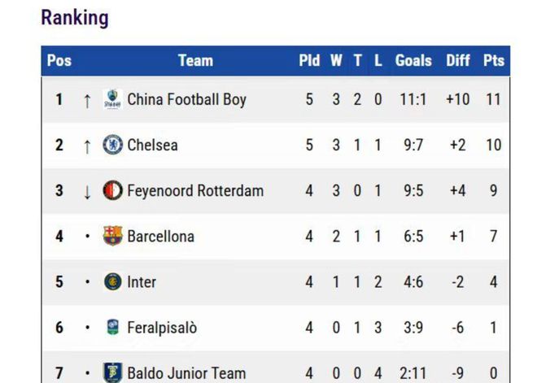
Task: Click the Inter club logo
Action: tap(112, 282)
